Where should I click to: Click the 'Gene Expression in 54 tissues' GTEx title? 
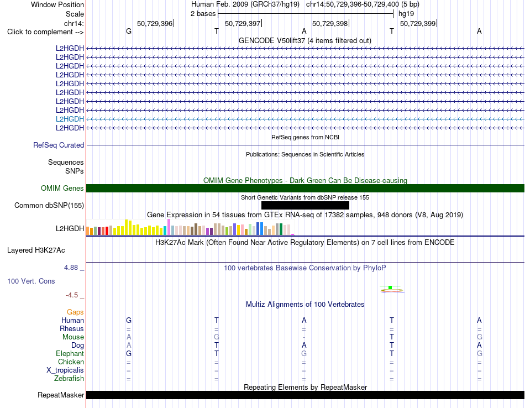pyautogui.click(x=305, y=215)
